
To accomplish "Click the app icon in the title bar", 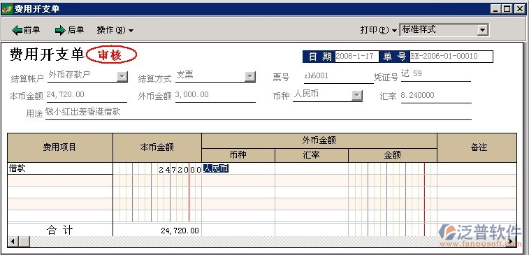I will [x=7, y=9].
